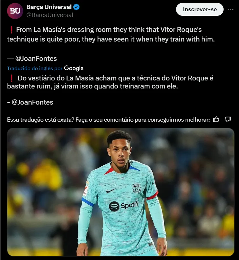This screenshot has width=239, height=260.
Task: Click the FC Barcelona crest in the photo
Action: coord(137,188)
